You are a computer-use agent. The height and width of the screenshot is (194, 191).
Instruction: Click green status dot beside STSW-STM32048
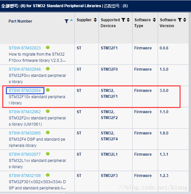click(48, 69)
